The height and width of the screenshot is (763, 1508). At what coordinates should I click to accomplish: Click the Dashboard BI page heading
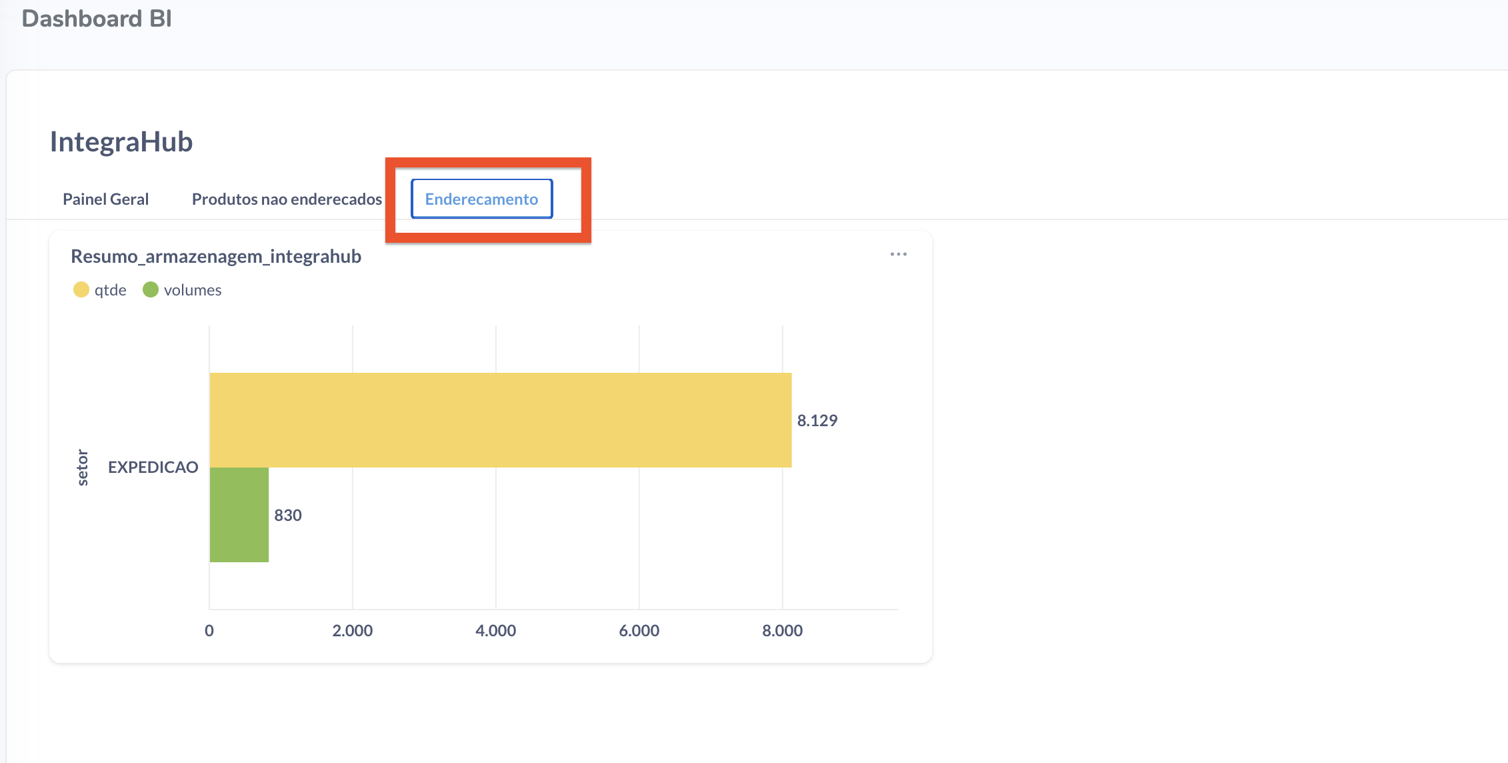[97, 18]
